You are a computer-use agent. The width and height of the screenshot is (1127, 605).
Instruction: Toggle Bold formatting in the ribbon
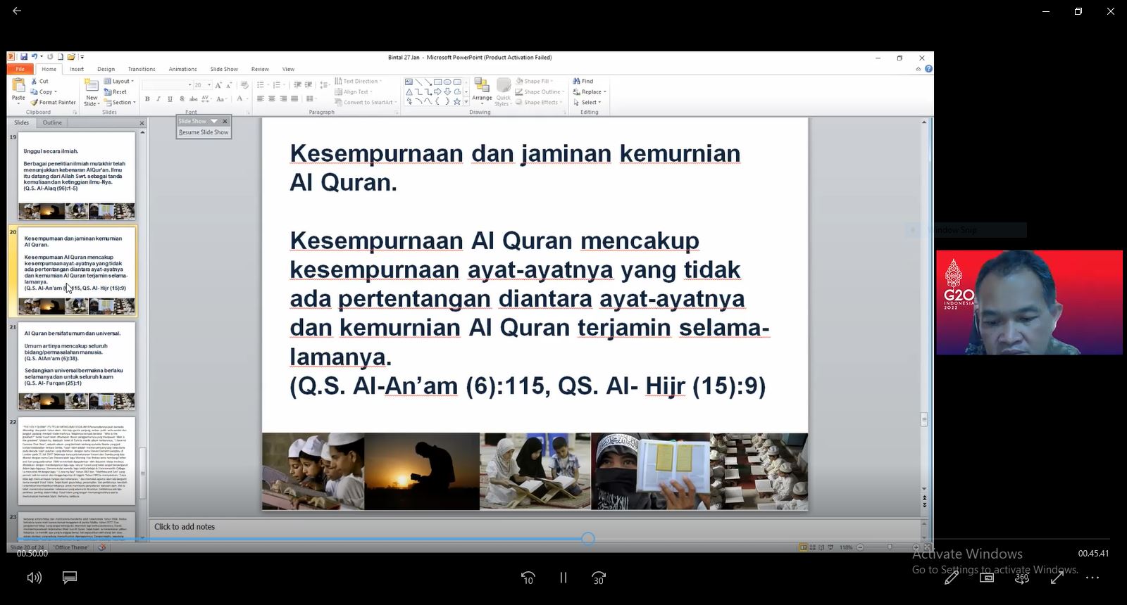point(147,99)
